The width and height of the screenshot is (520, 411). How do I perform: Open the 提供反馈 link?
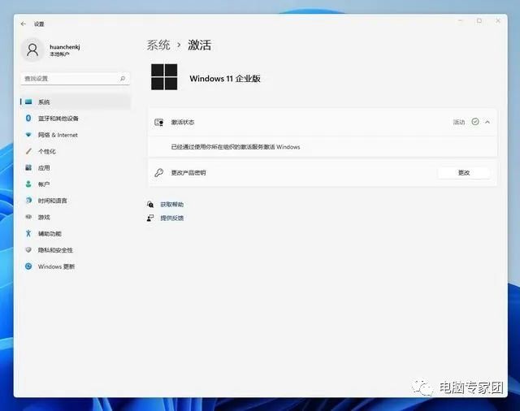(x=171, y=218)
